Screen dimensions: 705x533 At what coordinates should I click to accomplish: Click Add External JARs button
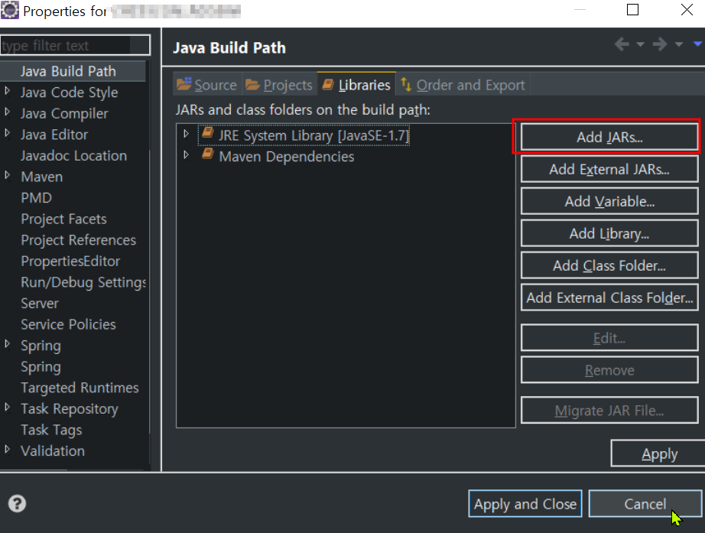[x=609, y=169]
